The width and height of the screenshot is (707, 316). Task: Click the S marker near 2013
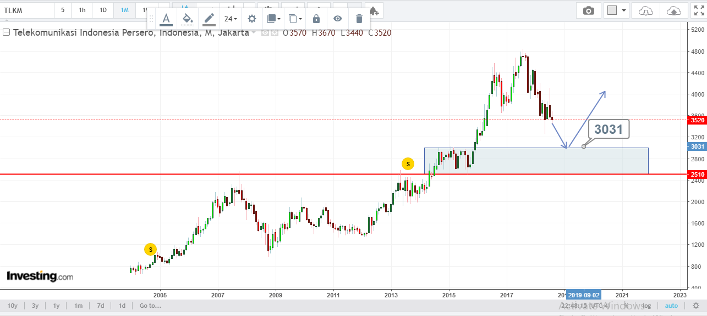coord(408,163)
